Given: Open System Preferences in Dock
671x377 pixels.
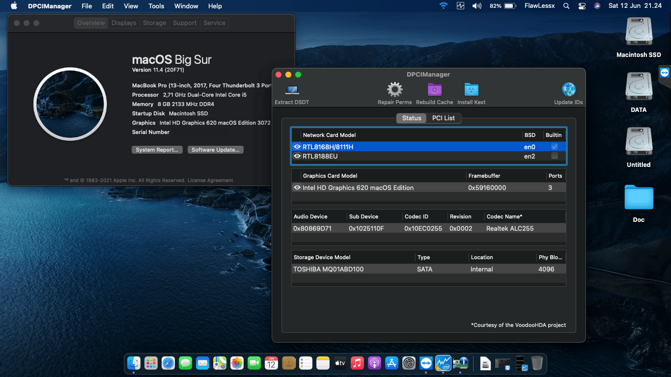Looking at the screenshot, I should coord(409,363).
